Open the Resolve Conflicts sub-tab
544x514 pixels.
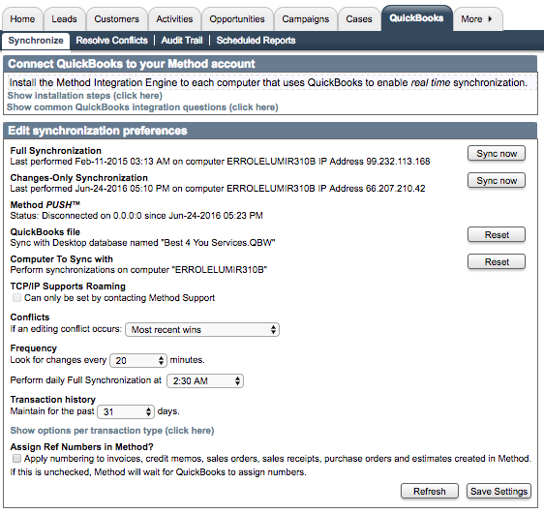point(111,41)
